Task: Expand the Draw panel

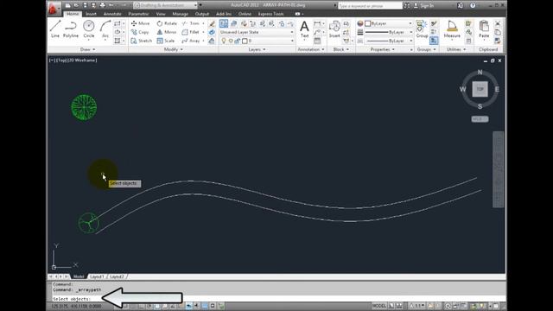Action: pos(88,49)
